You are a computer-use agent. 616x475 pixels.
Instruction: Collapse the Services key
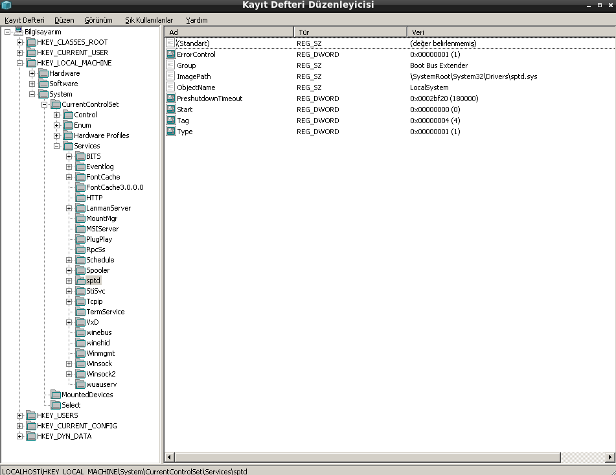coord(57,146)
